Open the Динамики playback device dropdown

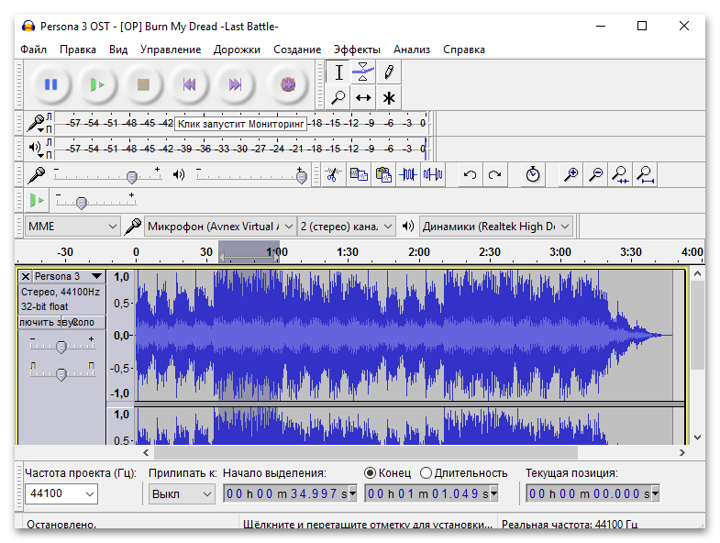click(496, 226)
